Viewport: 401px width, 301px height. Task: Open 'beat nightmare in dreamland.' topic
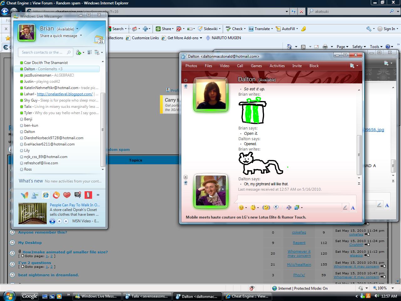[49, 275]
